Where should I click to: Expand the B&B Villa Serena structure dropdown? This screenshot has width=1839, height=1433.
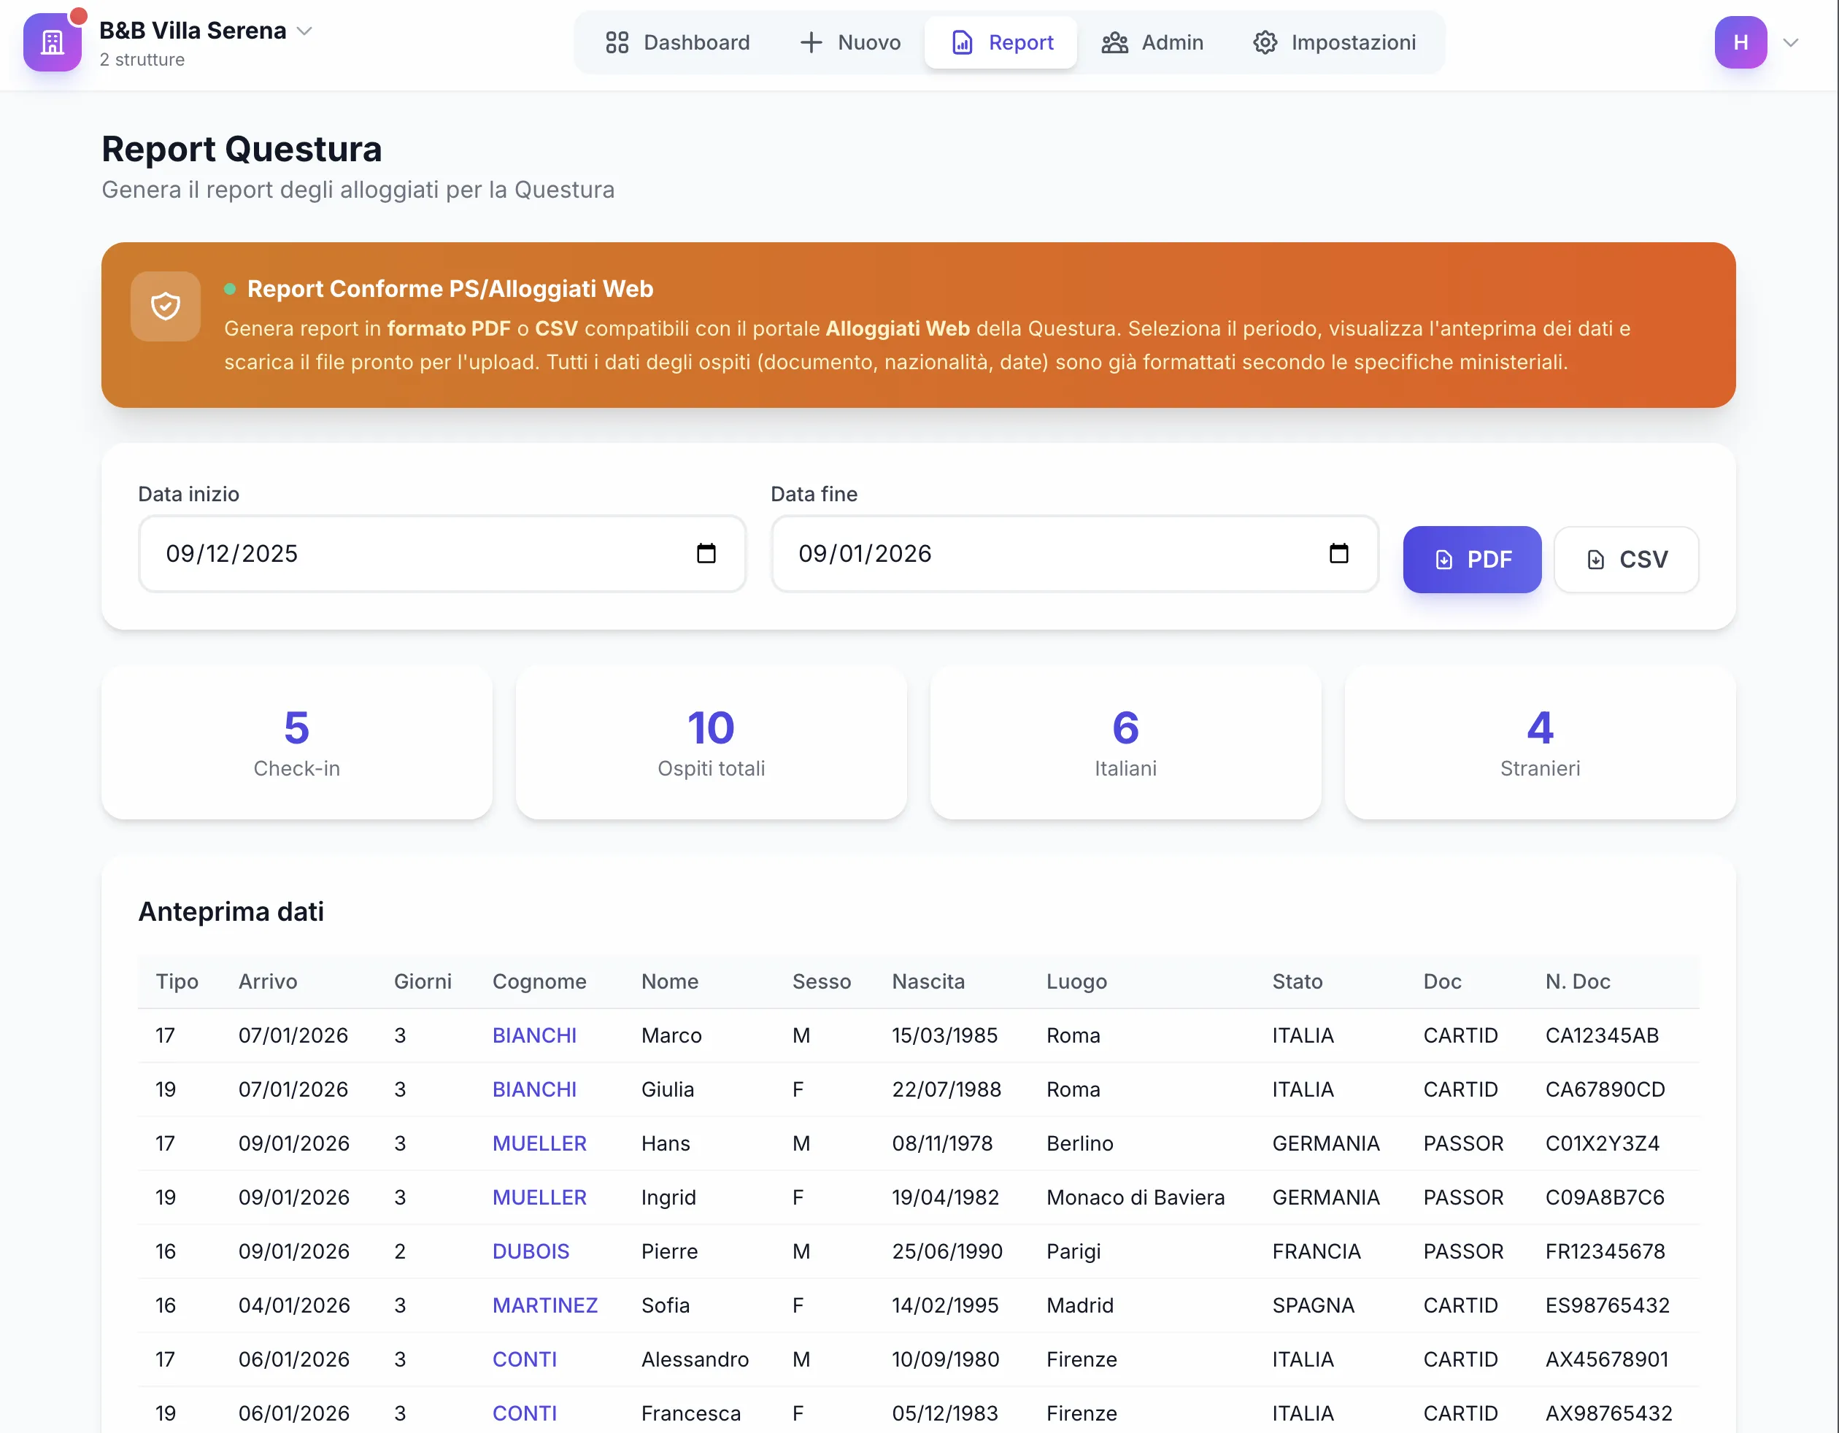pyautogui.click(x=306, y=31)
